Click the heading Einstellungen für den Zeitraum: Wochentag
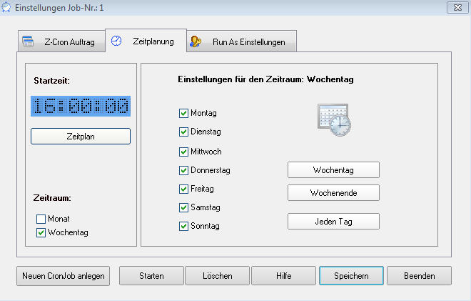The image size is (471, 301). (265, 79)
